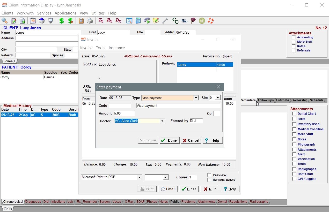This screenshot has width=329, height=212.
Task: Open the printer selection dropdown
Action: 140,177
